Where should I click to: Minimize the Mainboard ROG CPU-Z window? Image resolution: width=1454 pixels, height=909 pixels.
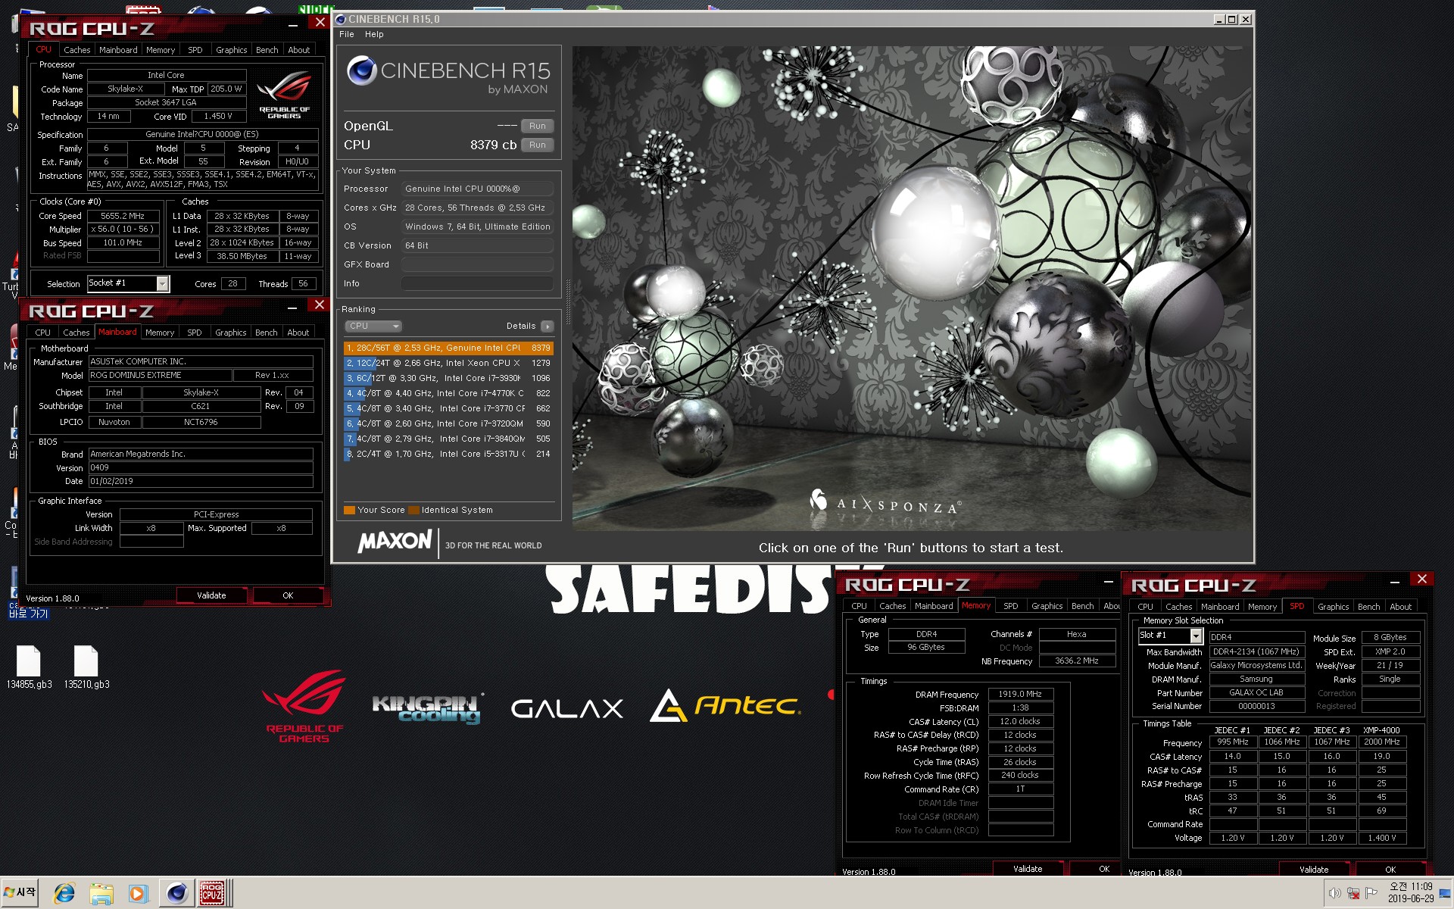292,308
